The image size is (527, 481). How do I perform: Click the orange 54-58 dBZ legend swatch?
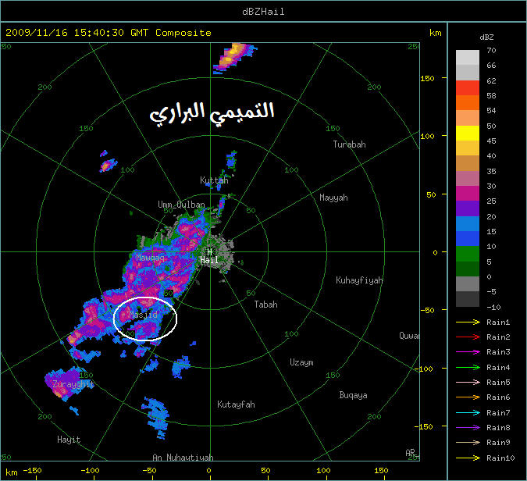tap(468, 103)
